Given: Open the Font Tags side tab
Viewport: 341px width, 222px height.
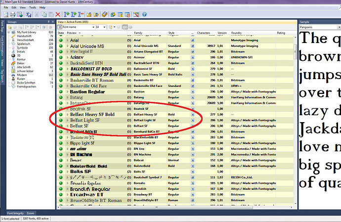Looking at the screenshot, I should tap(2, 26).
